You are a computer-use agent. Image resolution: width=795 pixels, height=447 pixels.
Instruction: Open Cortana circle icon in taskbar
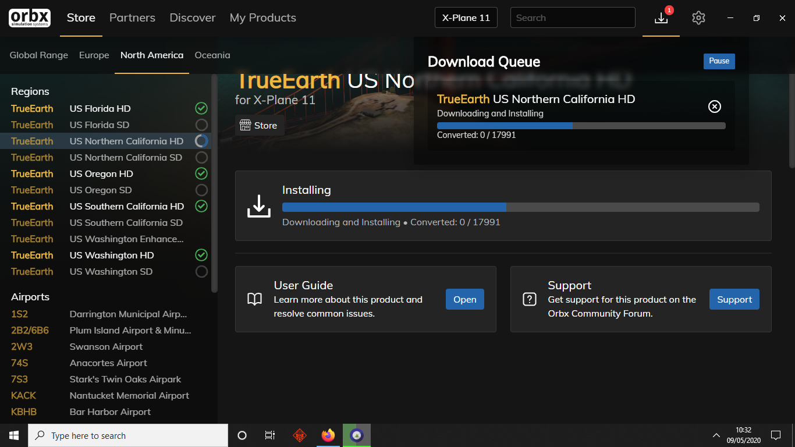coord(242,435)
